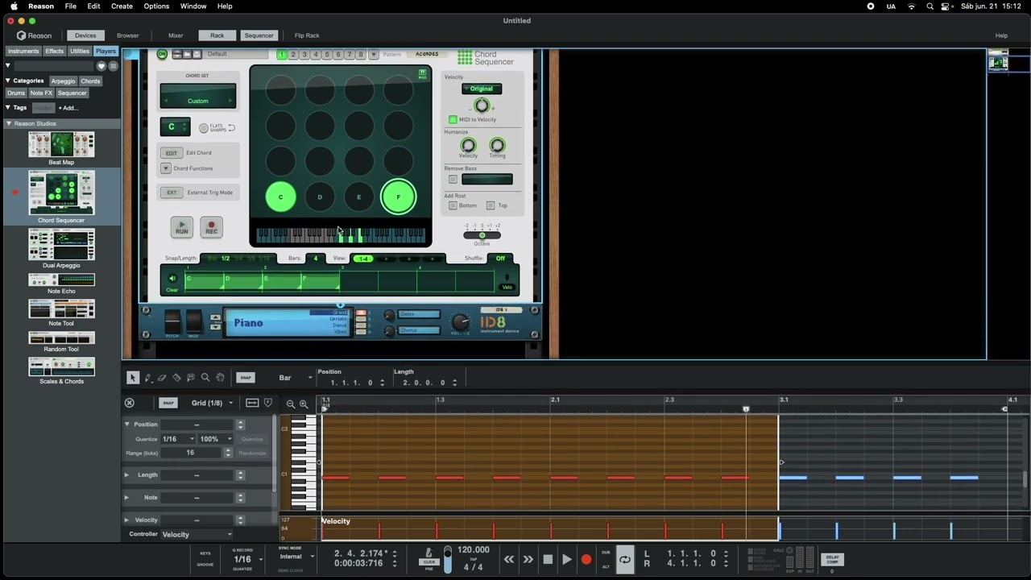Screen dimensions: 1031x580
Task: Zoom out the note editor
Action: (291, 404)
